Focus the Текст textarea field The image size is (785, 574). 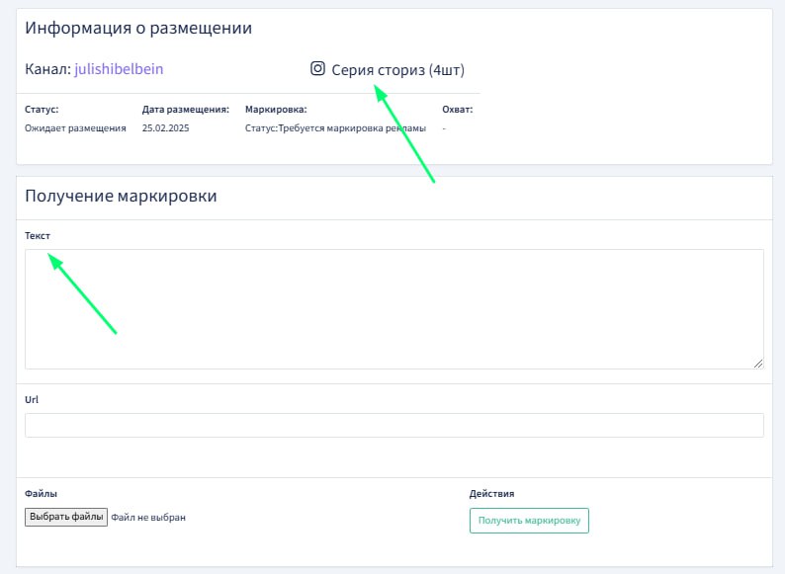point(393,308)
